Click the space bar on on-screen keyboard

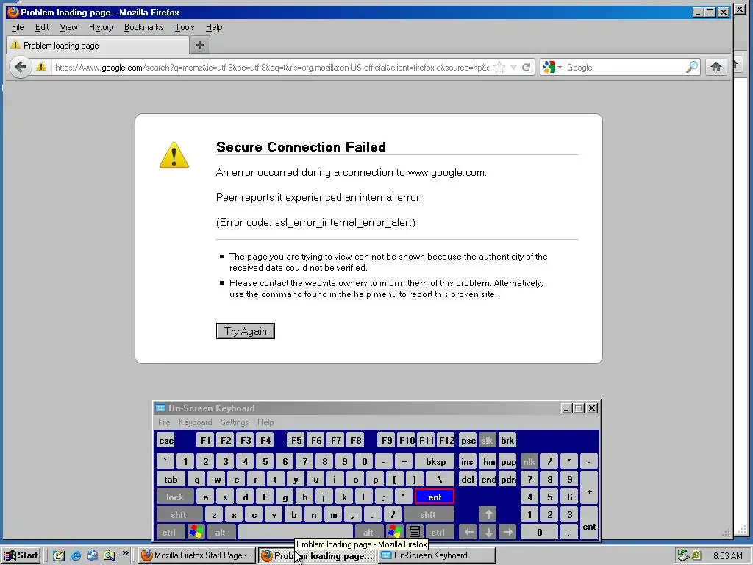296,533
